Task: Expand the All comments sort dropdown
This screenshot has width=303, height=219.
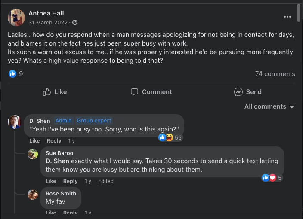Action: click(x=269, y=106)
